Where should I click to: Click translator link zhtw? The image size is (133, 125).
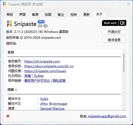pos(44,104)
